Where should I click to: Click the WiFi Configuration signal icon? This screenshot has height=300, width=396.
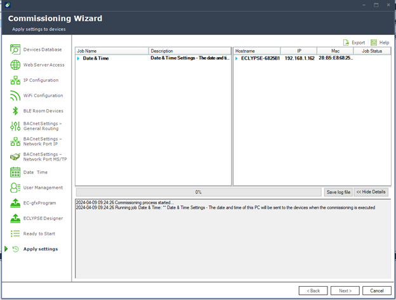tap(15, 96)
